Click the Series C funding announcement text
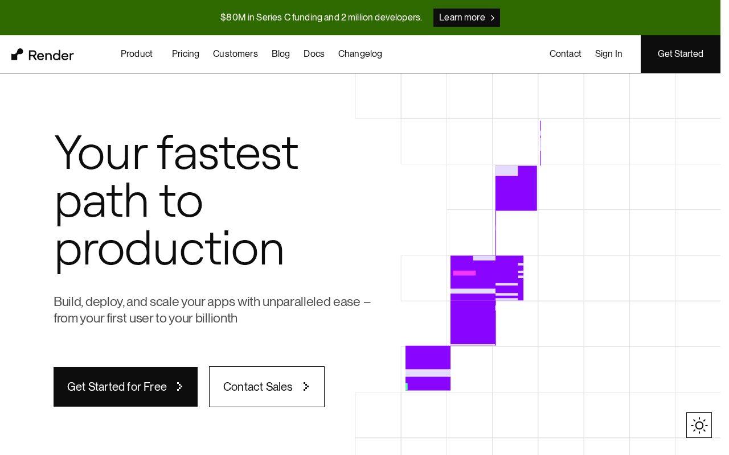The height and width of the screenshot is (455, 729). [321, 18]
